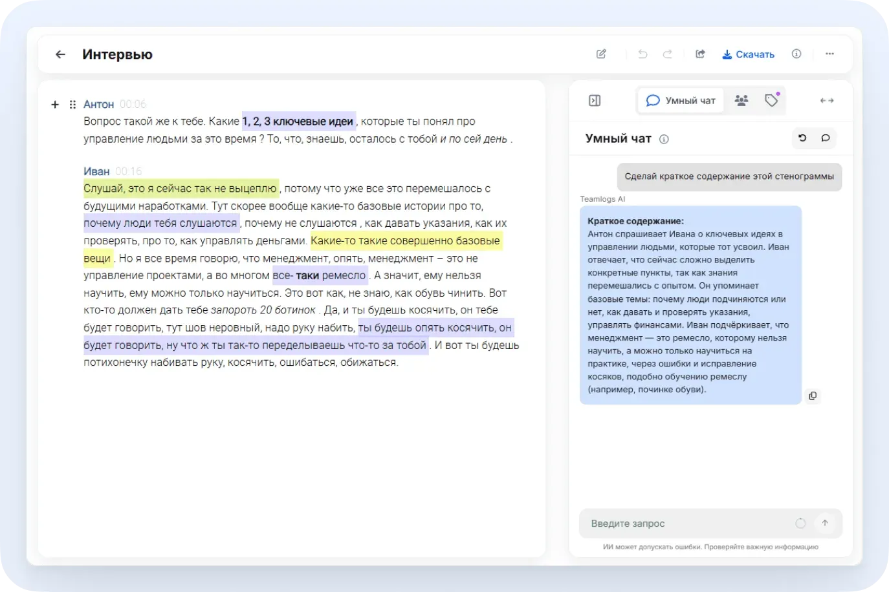Screen dimensions: 889x592
Task: Select speaker name Иван
Action: tap(96, 171)
